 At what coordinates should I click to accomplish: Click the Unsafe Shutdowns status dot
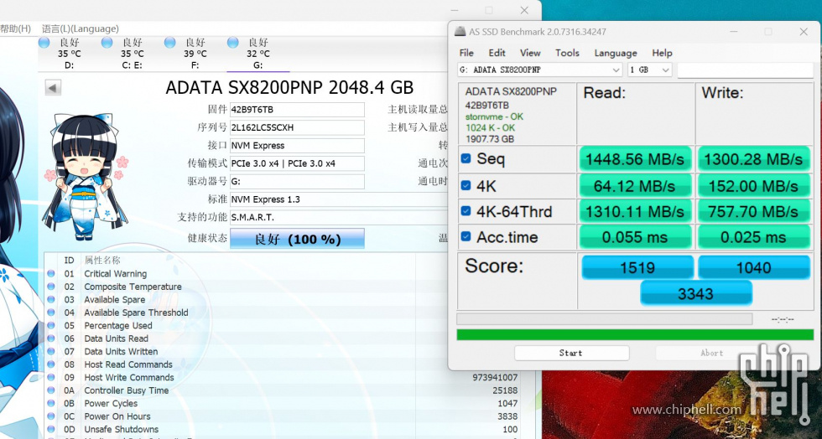coord(51,429)
